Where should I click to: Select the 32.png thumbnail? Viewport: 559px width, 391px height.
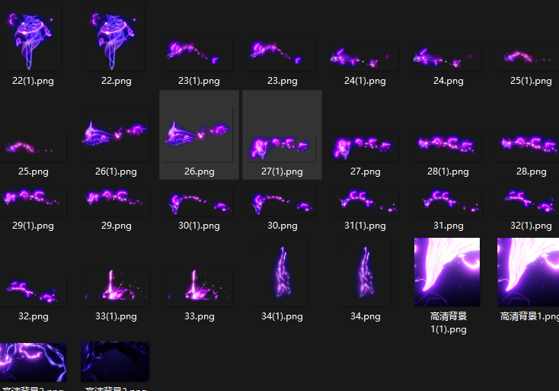click(x=34, y=290)
